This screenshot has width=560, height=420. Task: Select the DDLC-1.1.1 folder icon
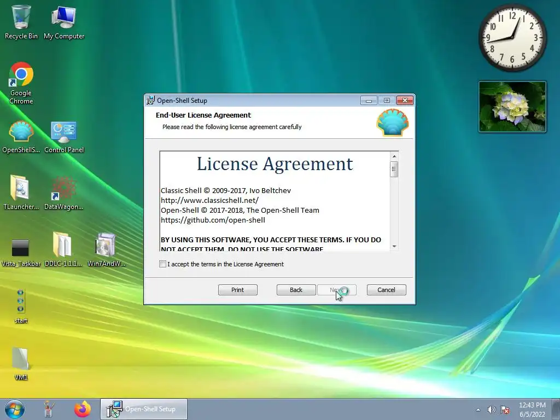pos(63,249)
